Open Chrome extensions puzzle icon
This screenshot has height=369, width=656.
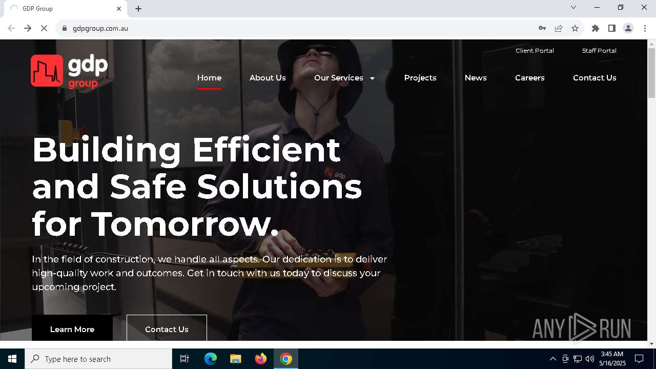pyautogui.click(x=596, y=28)
